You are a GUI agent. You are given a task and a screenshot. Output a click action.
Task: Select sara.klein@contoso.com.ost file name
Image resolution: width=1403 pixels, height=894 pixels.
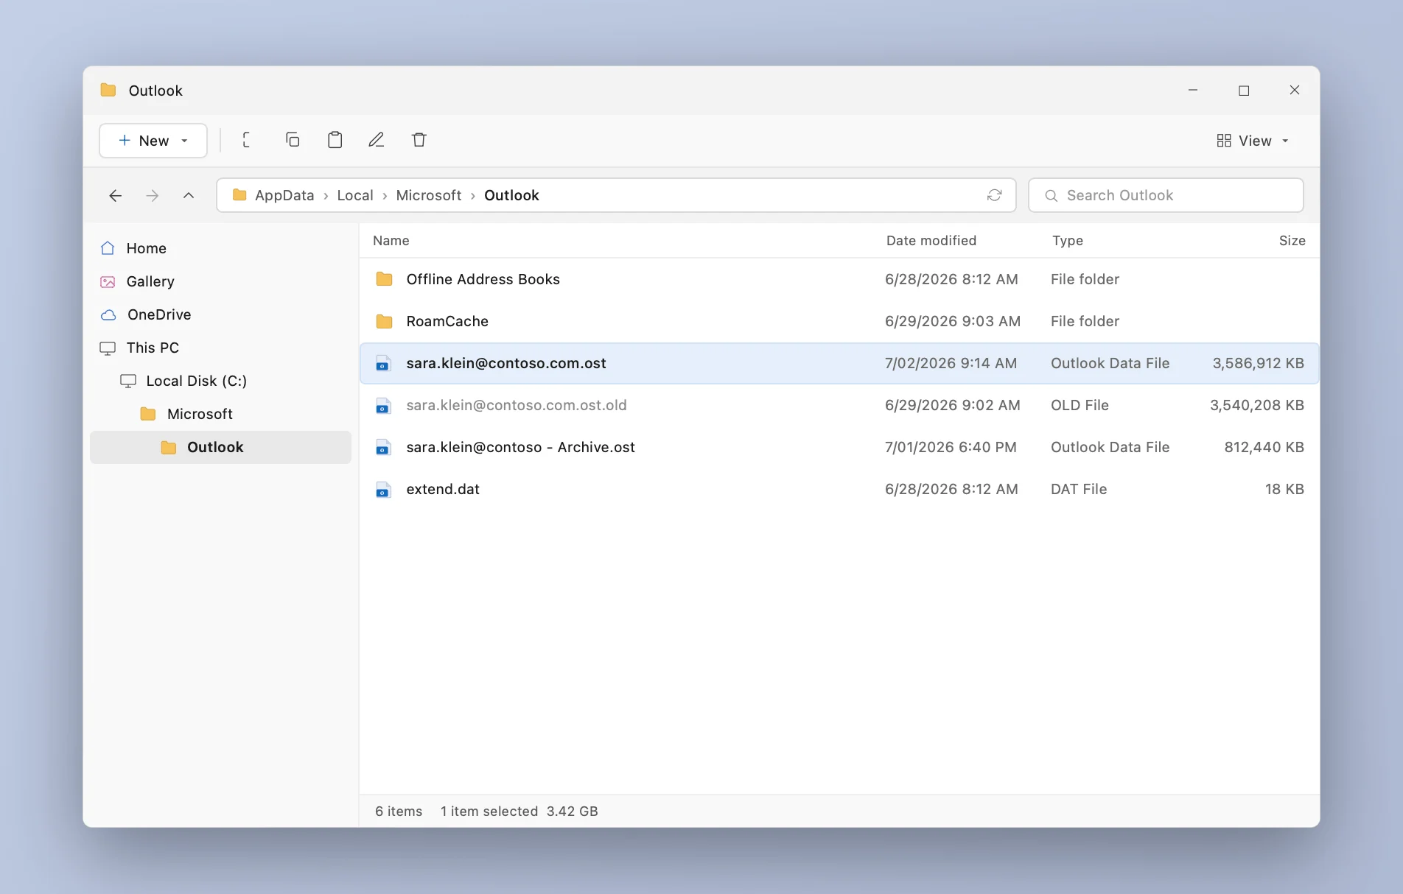click(506, 363)
